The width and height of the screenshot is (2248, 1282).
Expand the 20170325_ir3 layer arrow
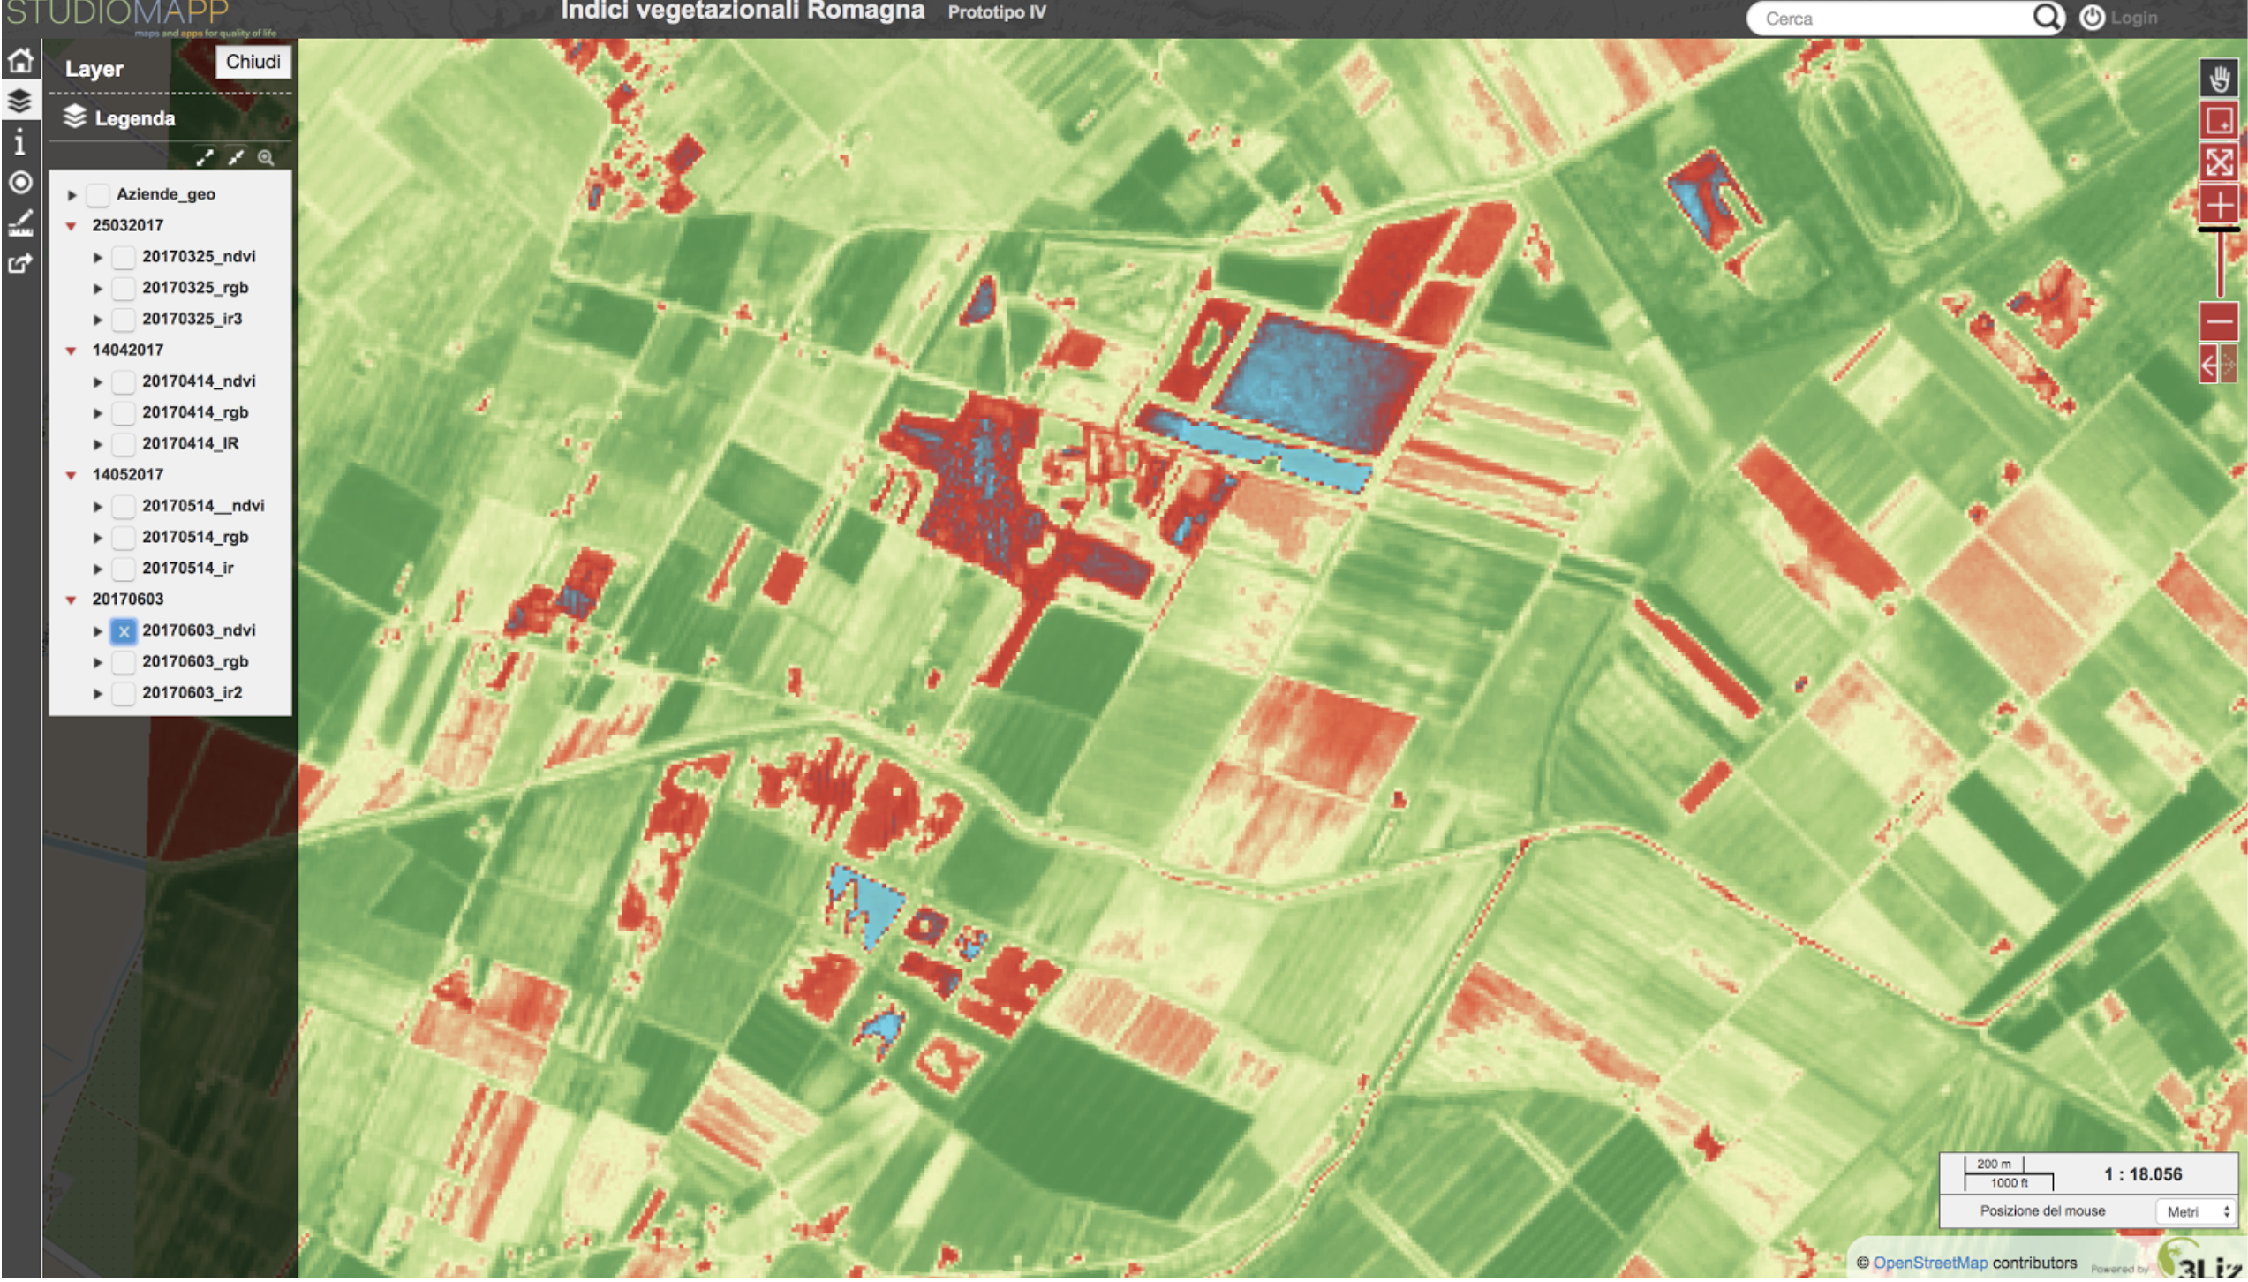(98, 320)
